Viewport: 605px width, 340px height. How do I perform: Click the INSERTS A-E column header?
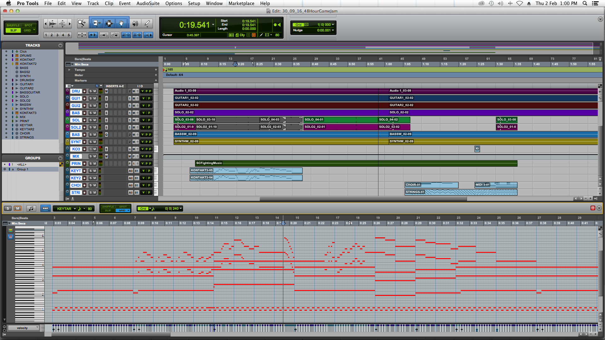(115, 86)
